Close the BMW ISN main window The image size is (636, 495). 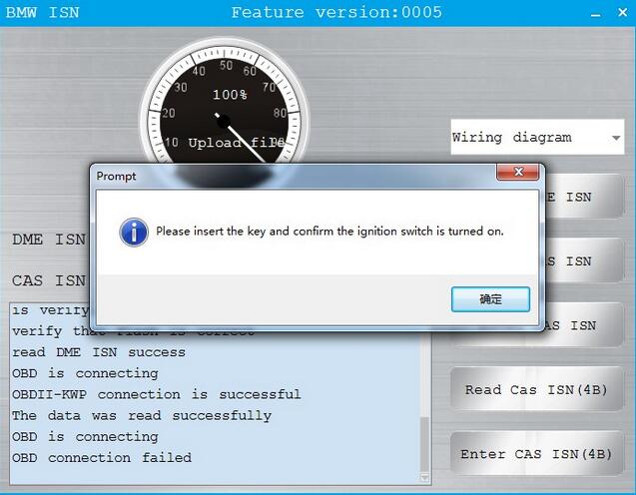(x=623, y=13)
